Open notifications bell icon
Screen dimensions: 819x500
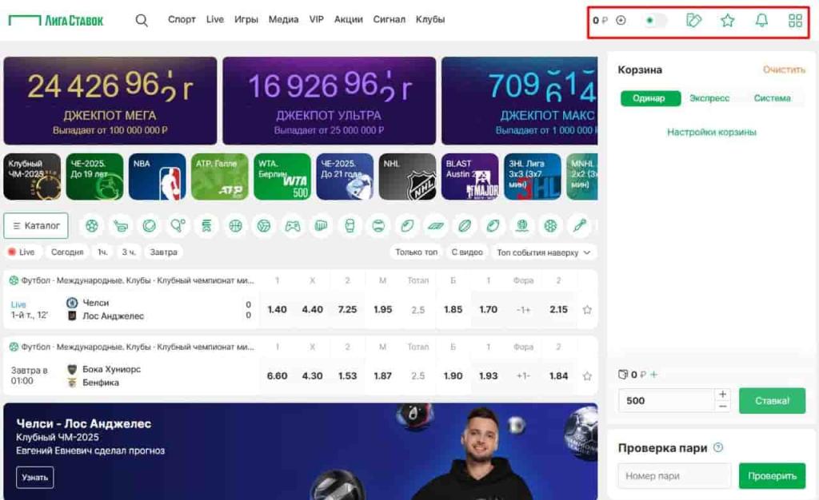point(761,20)
